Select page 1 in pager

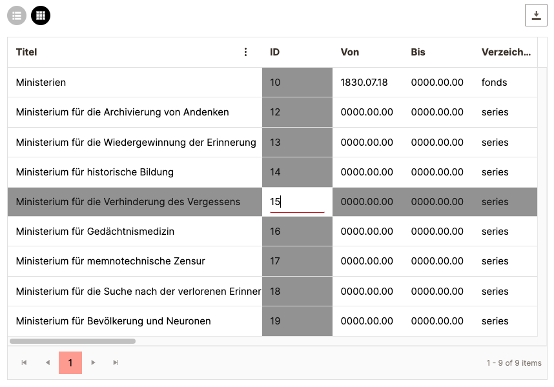coord(70,363)
